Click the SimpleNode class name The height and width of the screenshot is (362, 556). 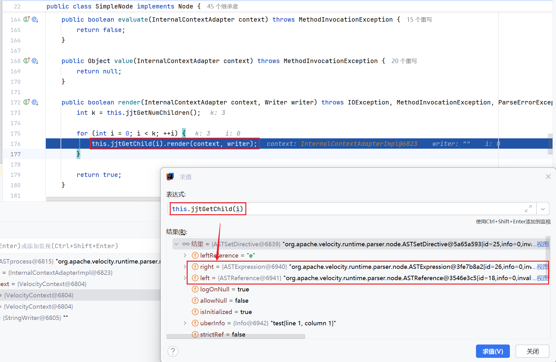pos(114,6)
